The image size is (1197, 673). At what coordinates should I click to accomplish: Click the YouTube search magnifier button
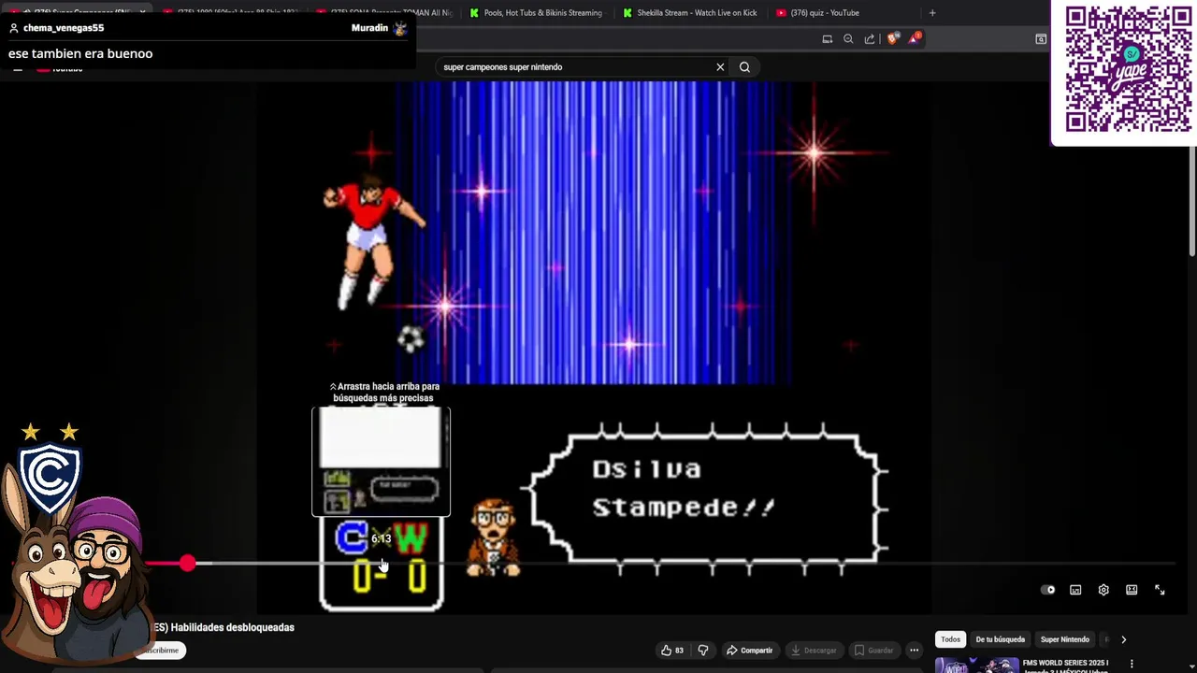pos(744,67)
